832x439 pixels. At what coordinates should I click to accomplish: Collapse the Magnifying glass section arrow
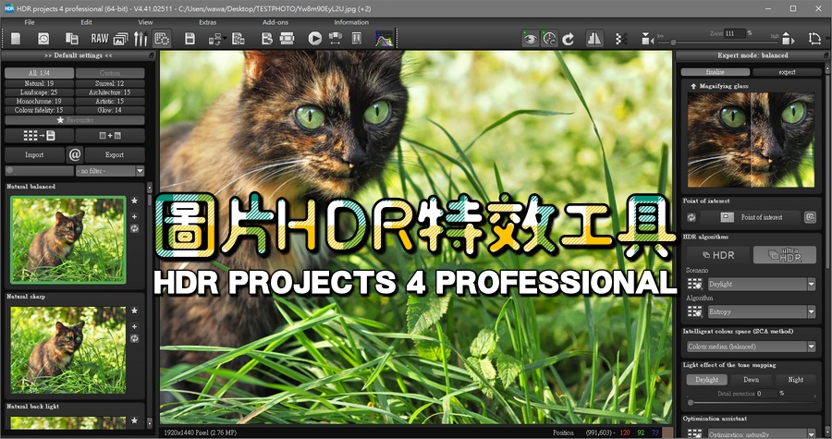[693, 86]
